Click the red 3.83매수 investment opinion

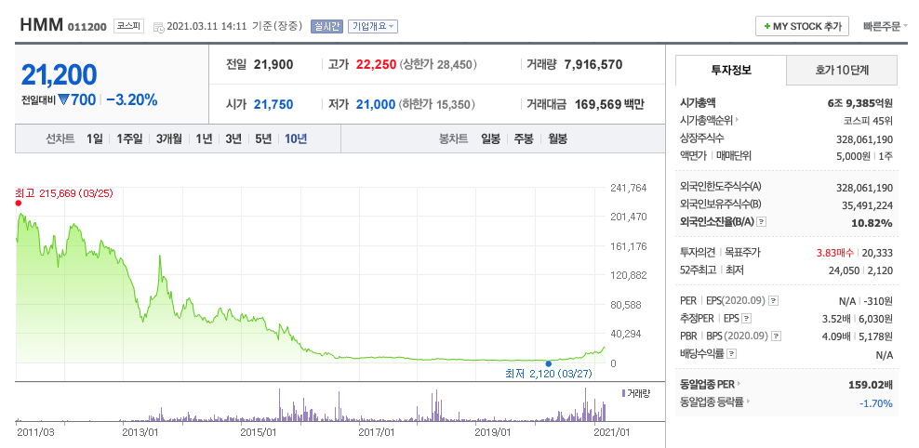836,253
